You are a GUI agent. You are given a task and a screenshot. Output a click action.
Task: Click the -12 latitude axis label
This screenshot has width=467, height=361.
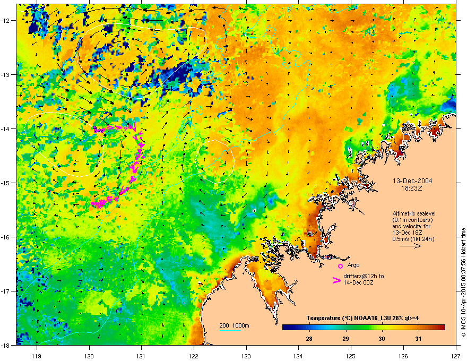[5, 20]
